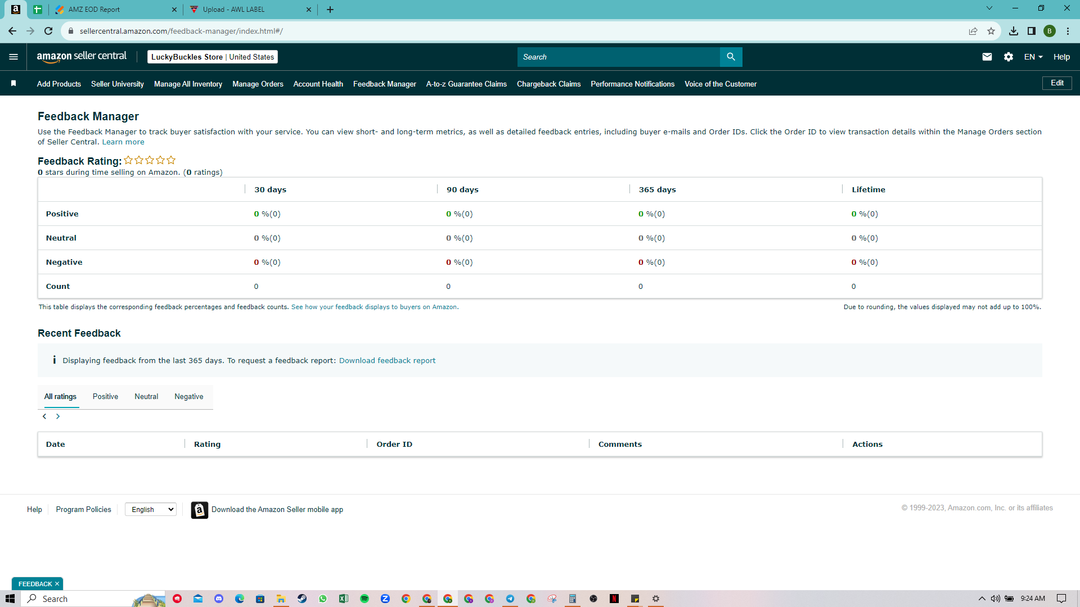Open the settings gear in Seller Central
Screen dimensions: 1080x607
click(1009, 57)
